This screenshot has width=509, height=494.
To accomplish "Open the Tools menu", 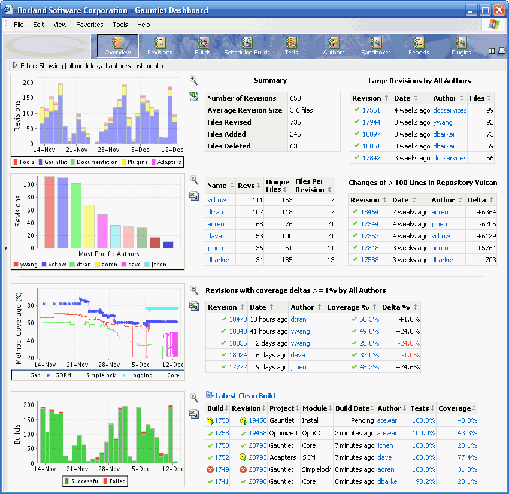I will [x=120, y=25].
